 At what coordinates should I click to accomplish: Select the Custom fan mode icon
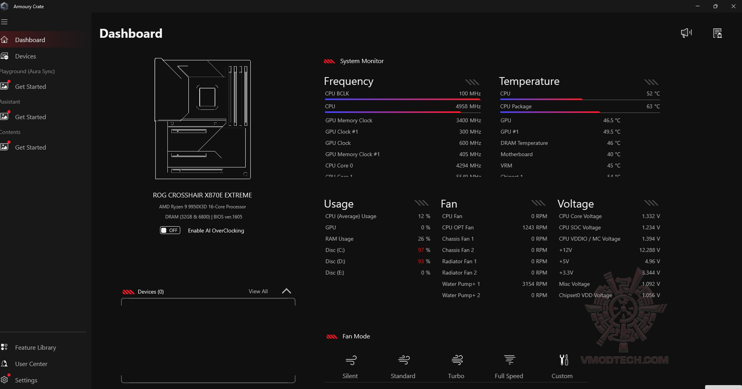[564, 360]
